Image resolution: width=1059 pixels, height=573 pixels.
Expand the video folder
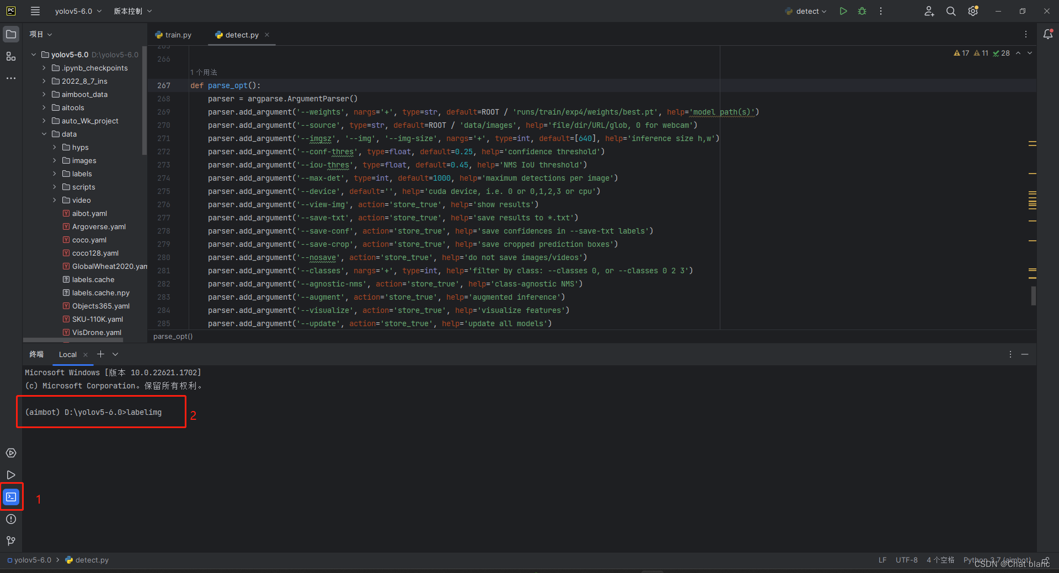click(x=55, y=200)
